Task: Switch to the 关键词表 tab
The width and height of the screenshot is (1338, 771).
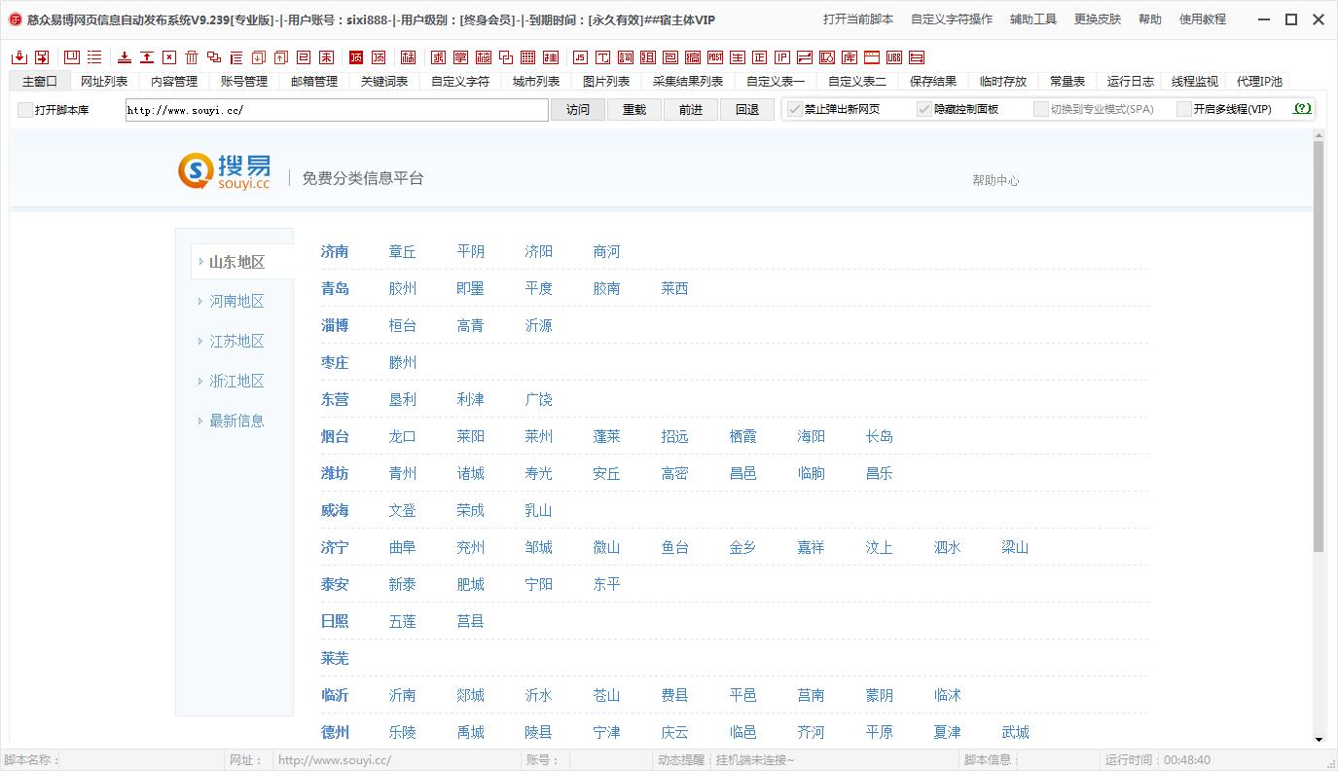Action: 384,82
